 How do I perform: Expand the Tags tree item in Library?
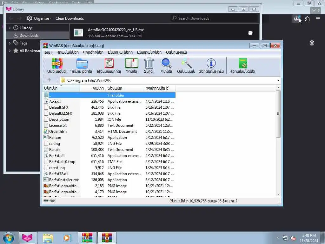tap(10, 43)
